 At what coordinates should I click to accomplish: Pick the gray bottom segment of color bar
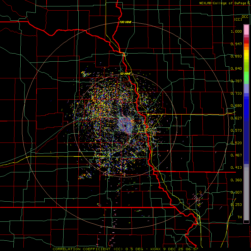(x=246, y=194)
